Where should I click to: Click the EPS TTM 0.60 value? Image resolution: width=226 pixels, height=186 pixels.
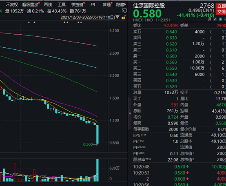pos(174,135)
